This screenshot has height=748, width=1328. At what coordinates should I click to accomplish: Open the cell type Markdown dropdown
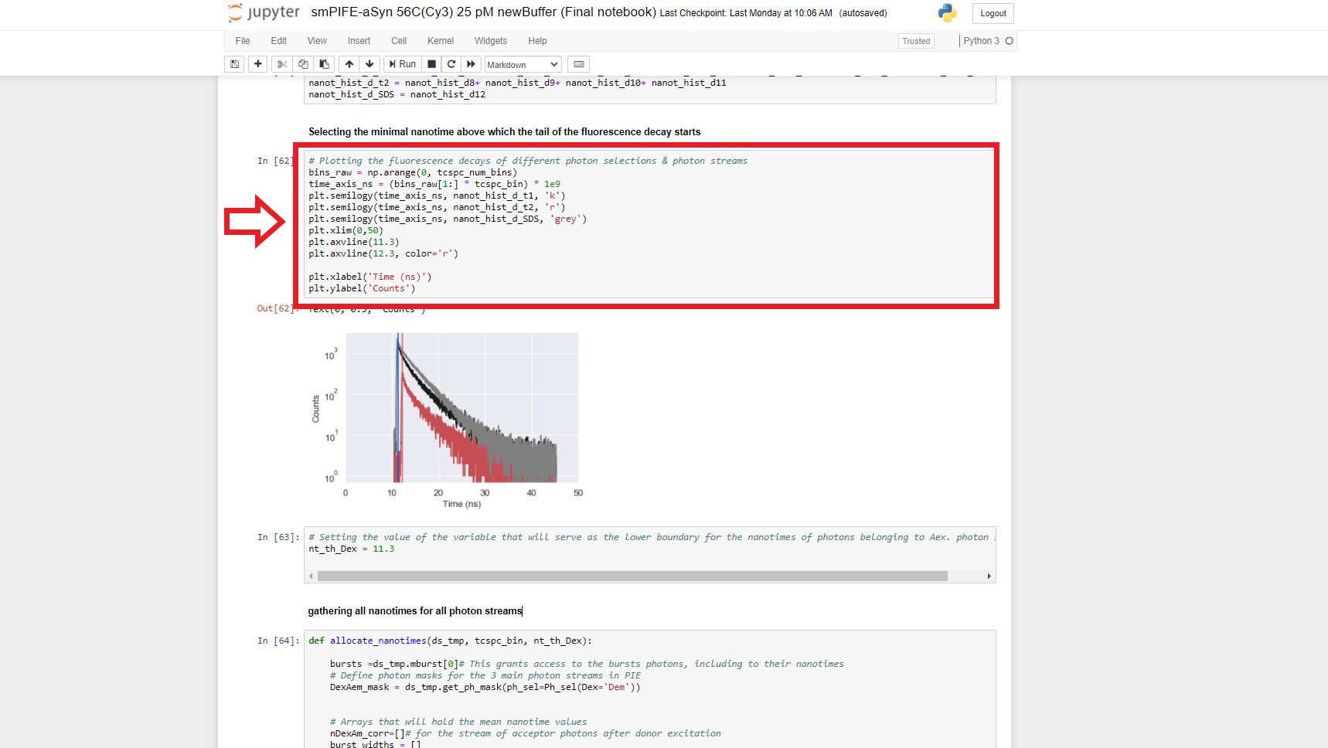[523, 65]
